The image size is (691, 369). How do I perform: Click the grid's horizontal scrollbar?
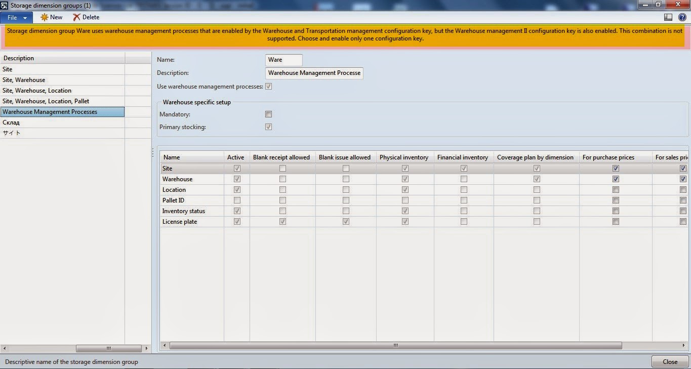(395, 345)
